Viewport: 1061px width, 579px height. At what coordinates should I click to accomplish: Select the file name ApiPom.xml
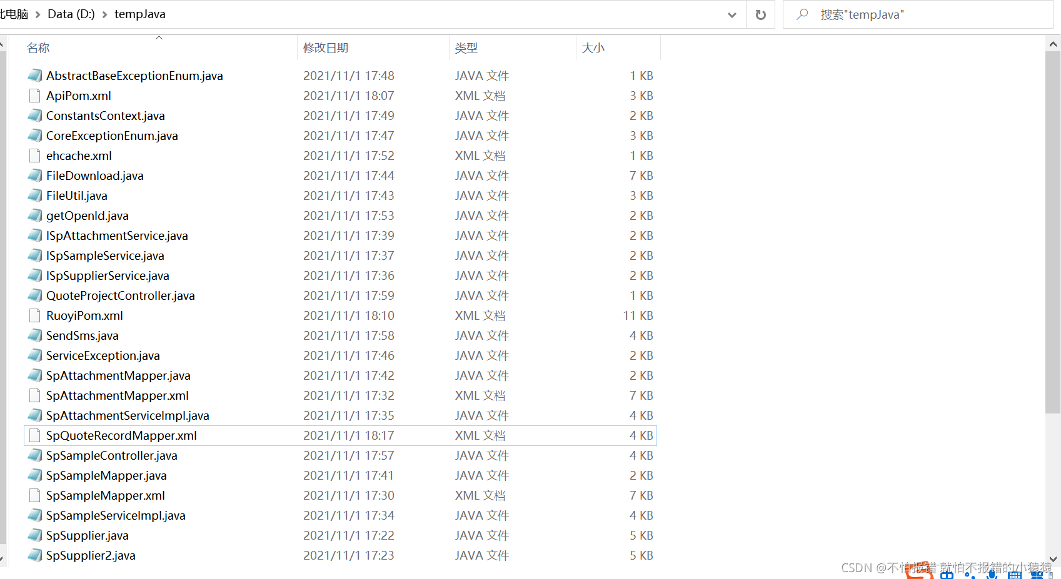pyautogui.click(x=79, y=96)
